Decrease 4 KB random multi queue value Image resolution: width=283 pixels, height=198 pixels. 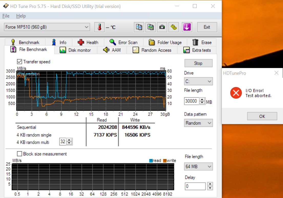(69, 143)
